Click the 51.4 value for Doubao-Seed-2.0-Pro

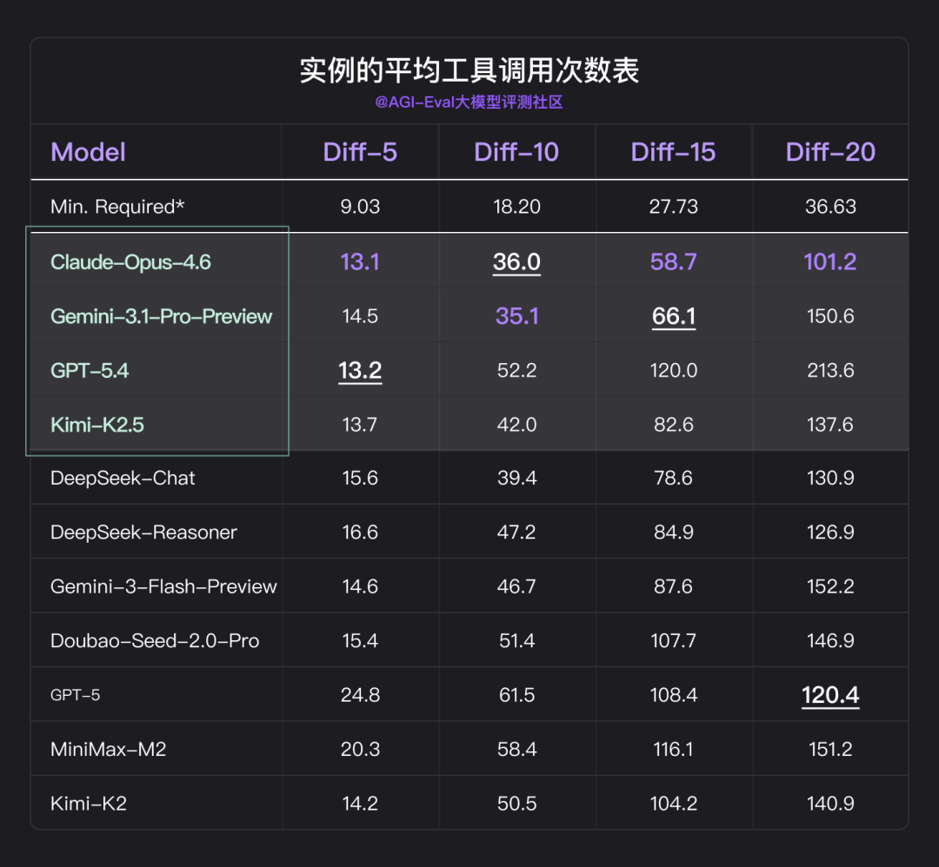point(516,641)
